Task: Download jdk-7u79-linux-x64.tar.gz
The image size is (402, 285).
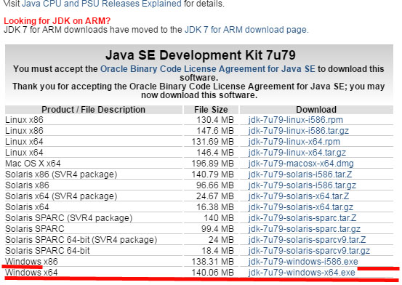Action: click(x=297, y=153)
